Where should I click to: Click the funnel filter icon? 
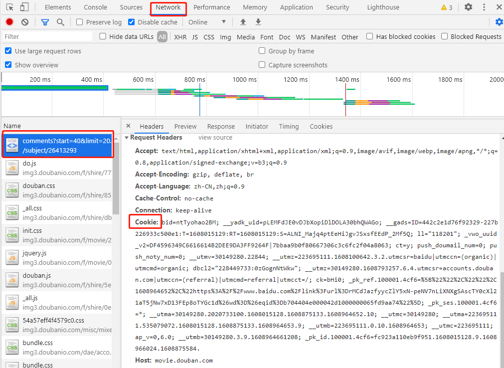point(45,22)
